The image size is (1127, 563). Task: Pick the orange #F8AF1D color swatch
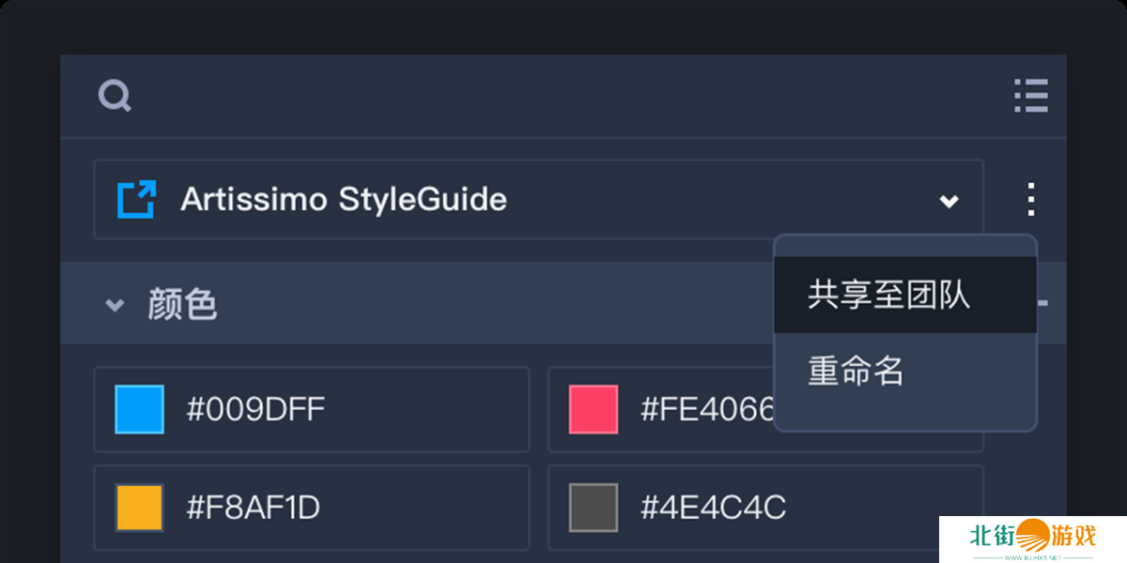(x=139, y=508)
